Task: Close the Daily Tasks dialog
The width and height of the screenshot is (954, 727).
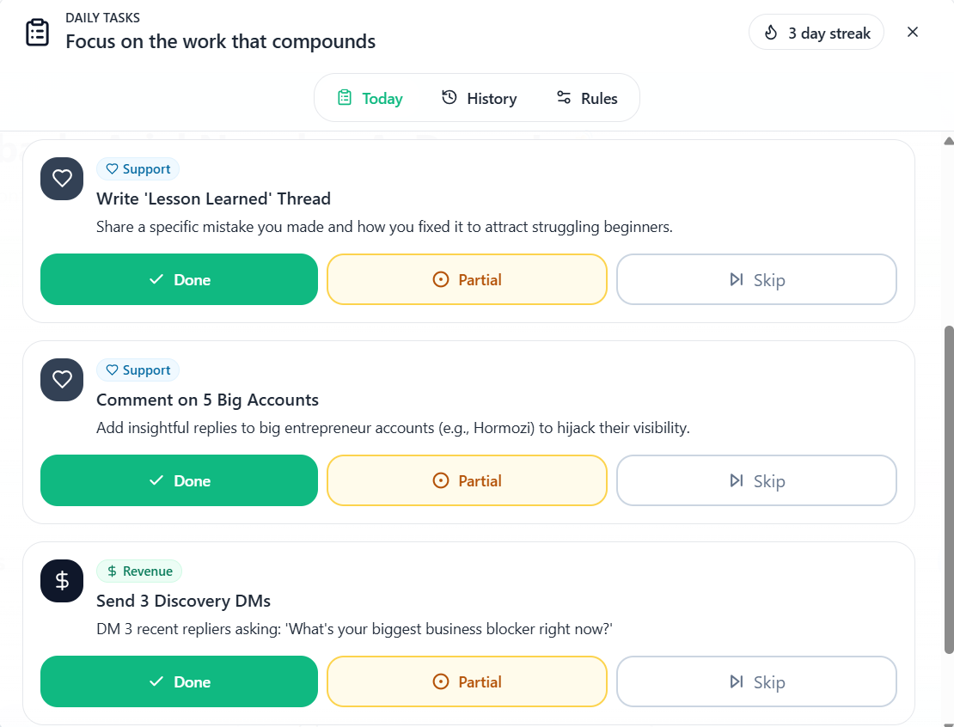Action: [913, 32]
